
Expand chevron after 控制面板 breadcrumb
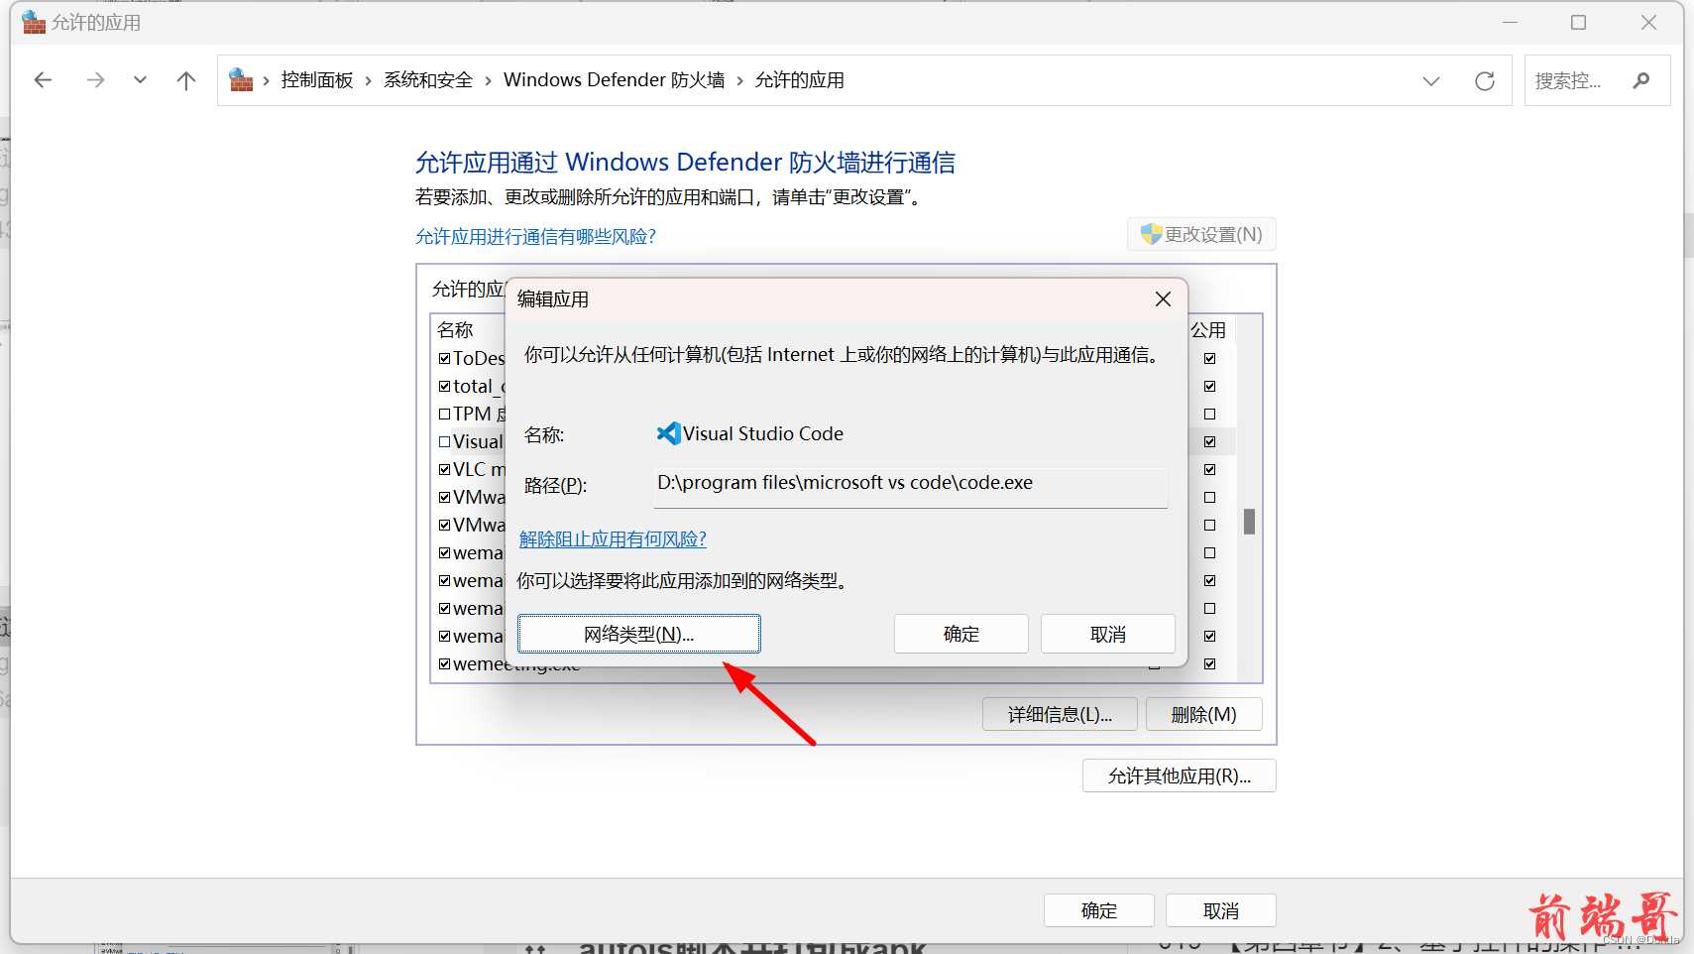[369, 80]
